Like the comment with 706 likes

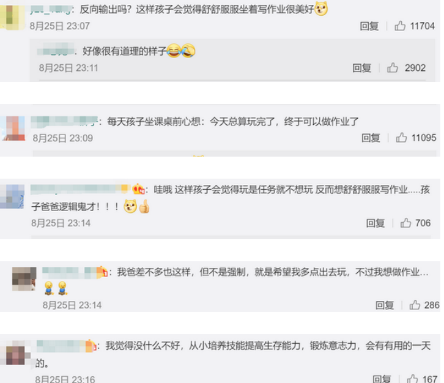(x=405, y=223)
